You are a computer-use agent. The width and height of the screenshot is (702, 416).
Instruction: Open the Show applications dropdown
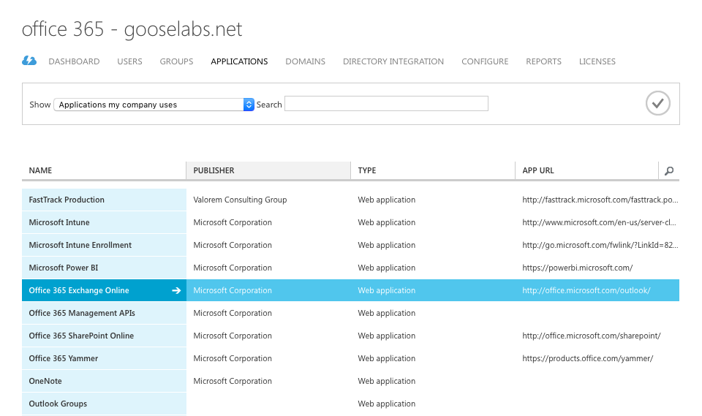[x=154, y=105]
